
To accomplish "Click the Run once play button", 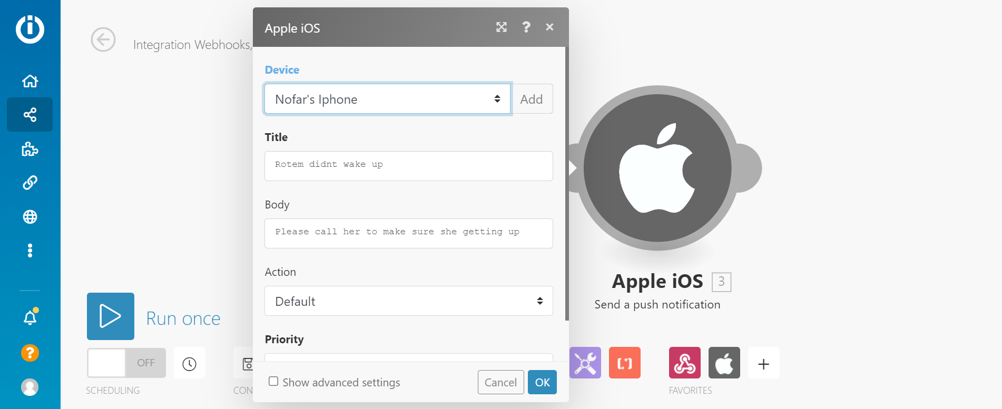I will click(111, 316).
